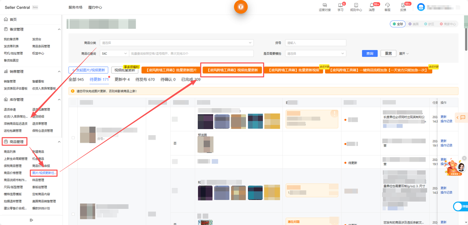The width and height of the screenshot is (468, 225).
Task: Collapse the 商品管理 section chevron
Action: pos(59,142)
